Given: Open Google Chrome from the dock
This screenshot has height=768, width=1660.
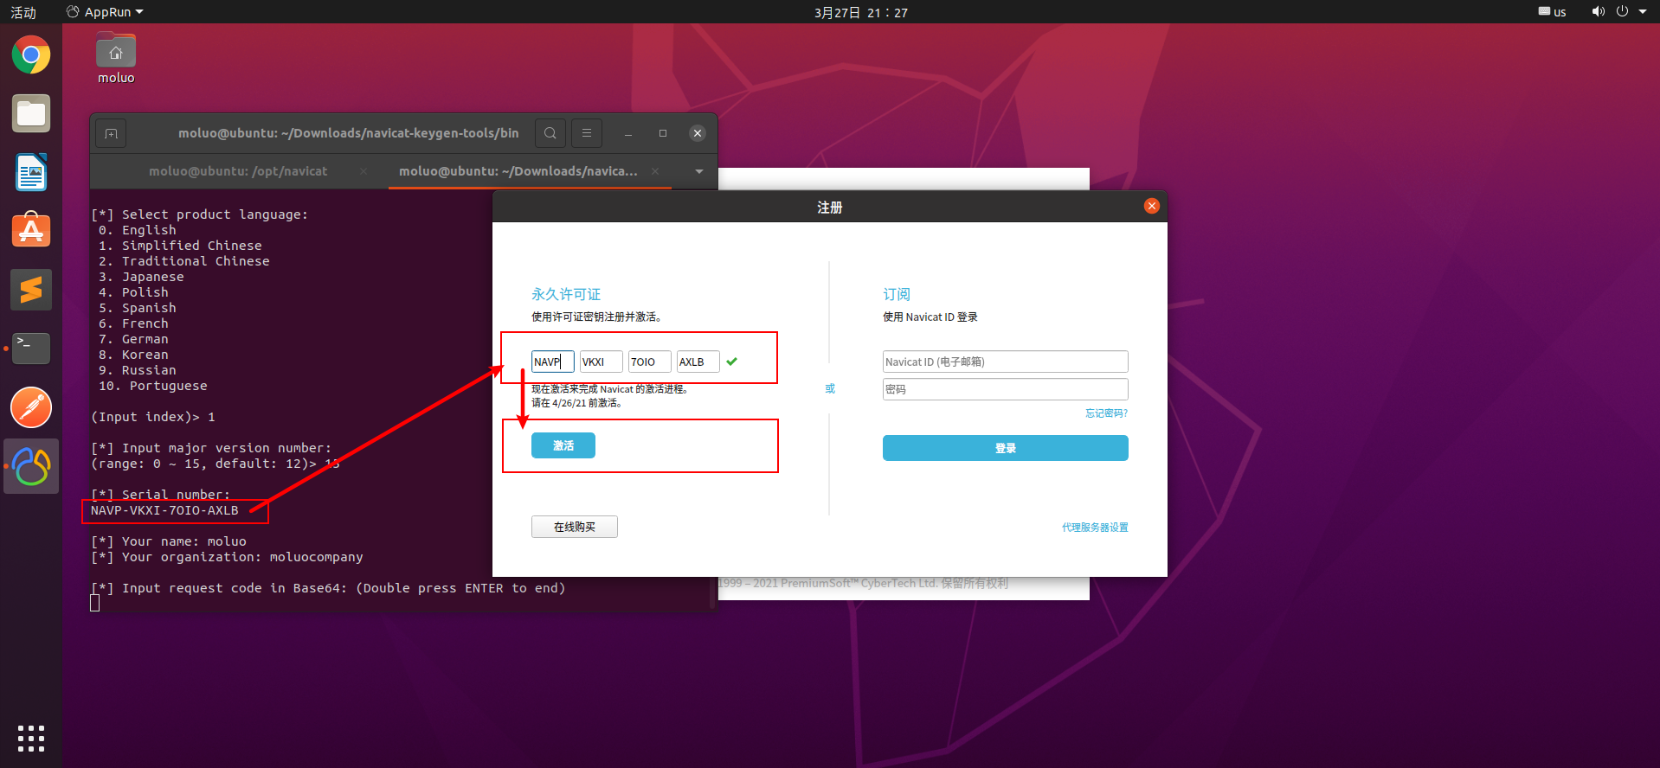Looking at the screenshot, I should coord(31,55).
